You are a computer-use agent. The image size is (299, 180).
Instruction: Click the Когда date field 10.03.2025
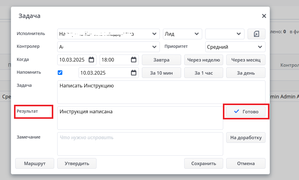point(77,60)
